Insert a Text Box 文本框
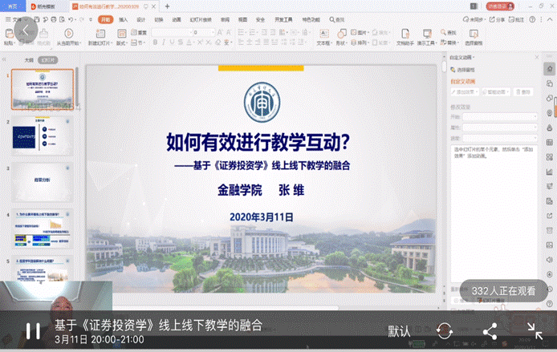557x352 pixels. click(323, 37)
